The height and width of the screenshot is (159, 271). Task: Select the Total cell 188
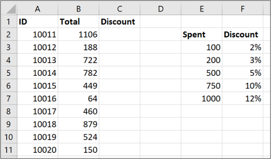[78, 47]
